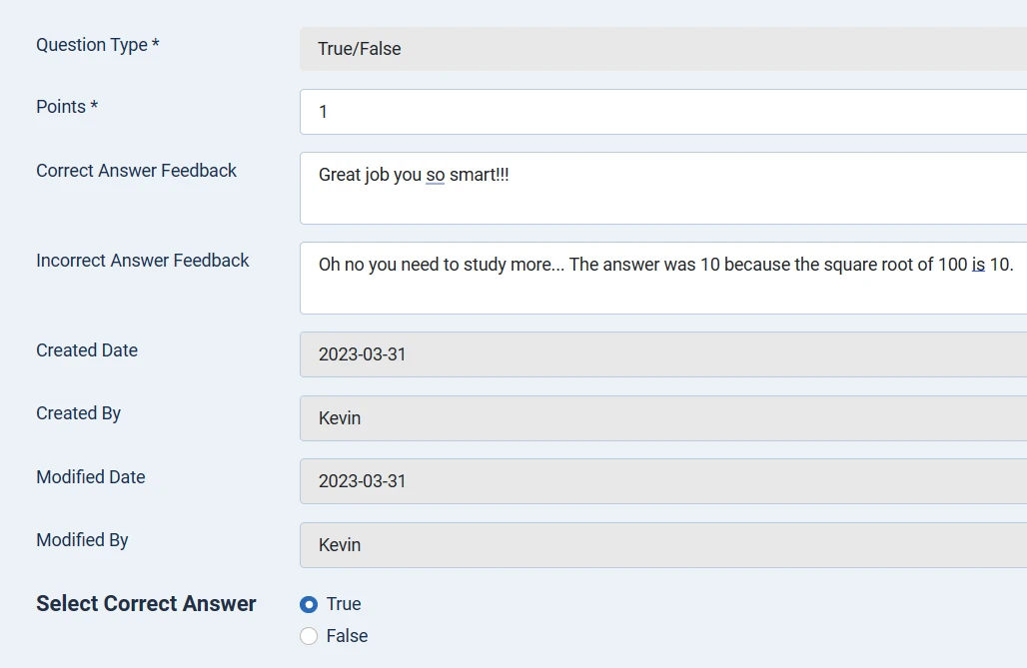The image size is (1027, 668).
Task: Click the "Modified Date" label
Action: 91,477
